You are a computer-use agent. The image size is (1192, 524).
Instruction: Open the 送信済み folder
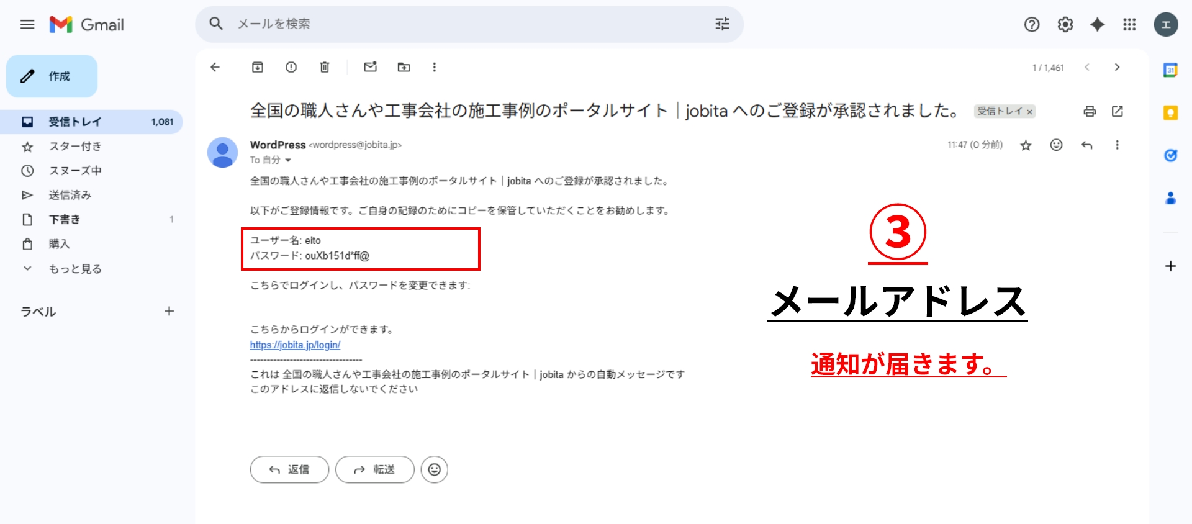[70, 195]
